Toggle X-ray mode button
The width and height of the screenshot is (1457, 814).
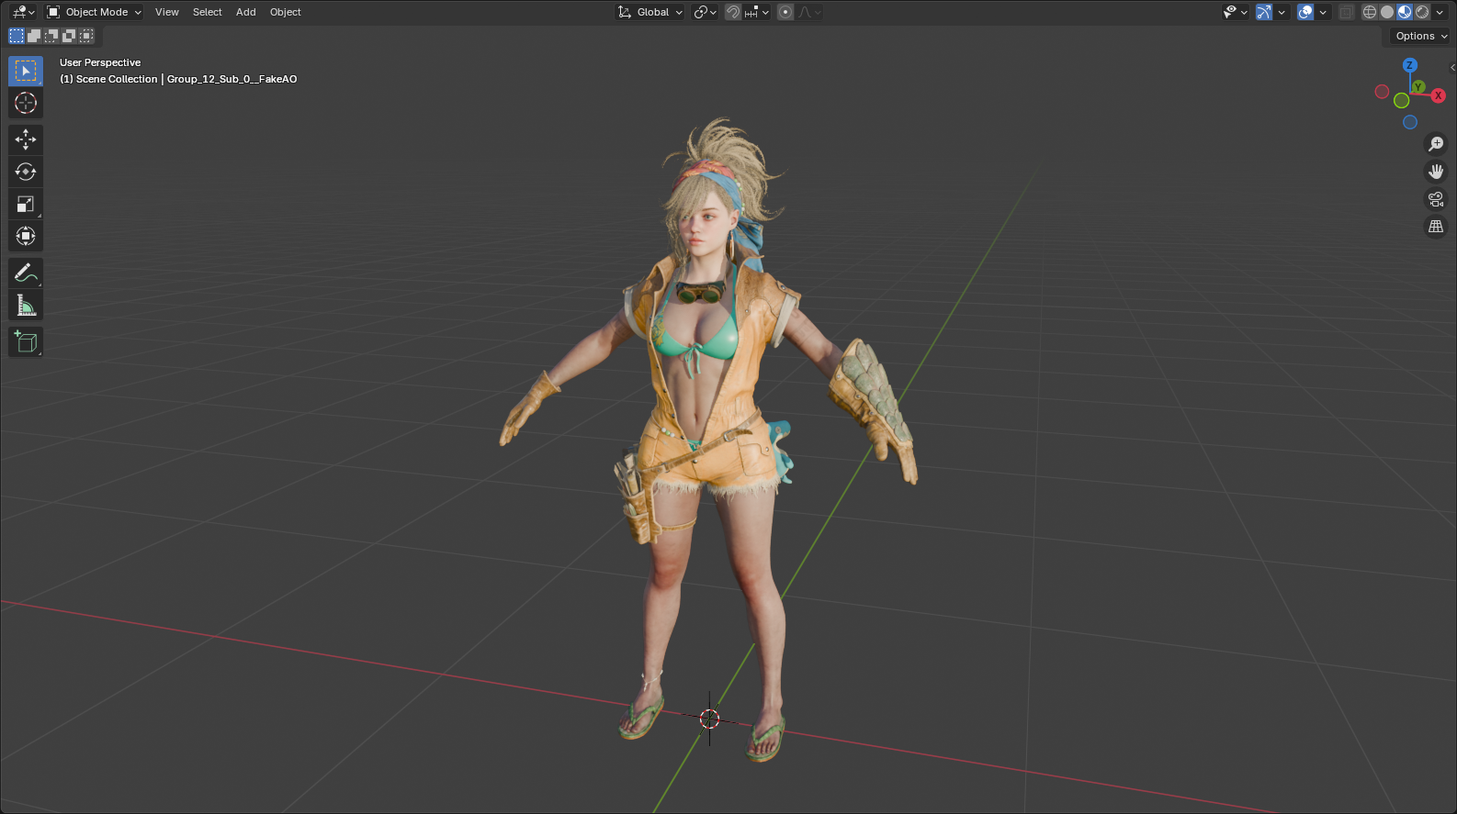click(1346, 12)
